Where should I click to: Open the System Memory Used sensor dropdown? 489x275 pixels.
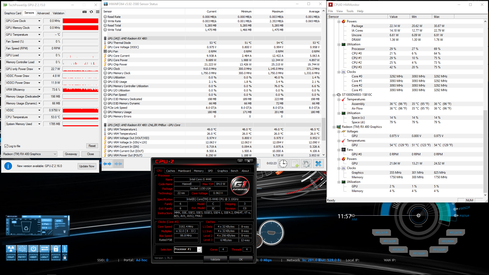coord(39,124)
